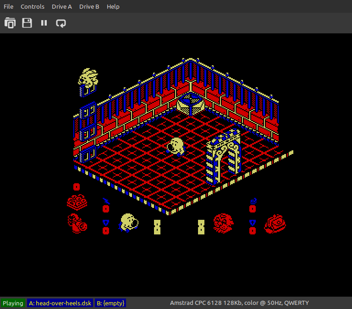Open the Help menu
Screen dimensions: 352x309
(113, 7)
